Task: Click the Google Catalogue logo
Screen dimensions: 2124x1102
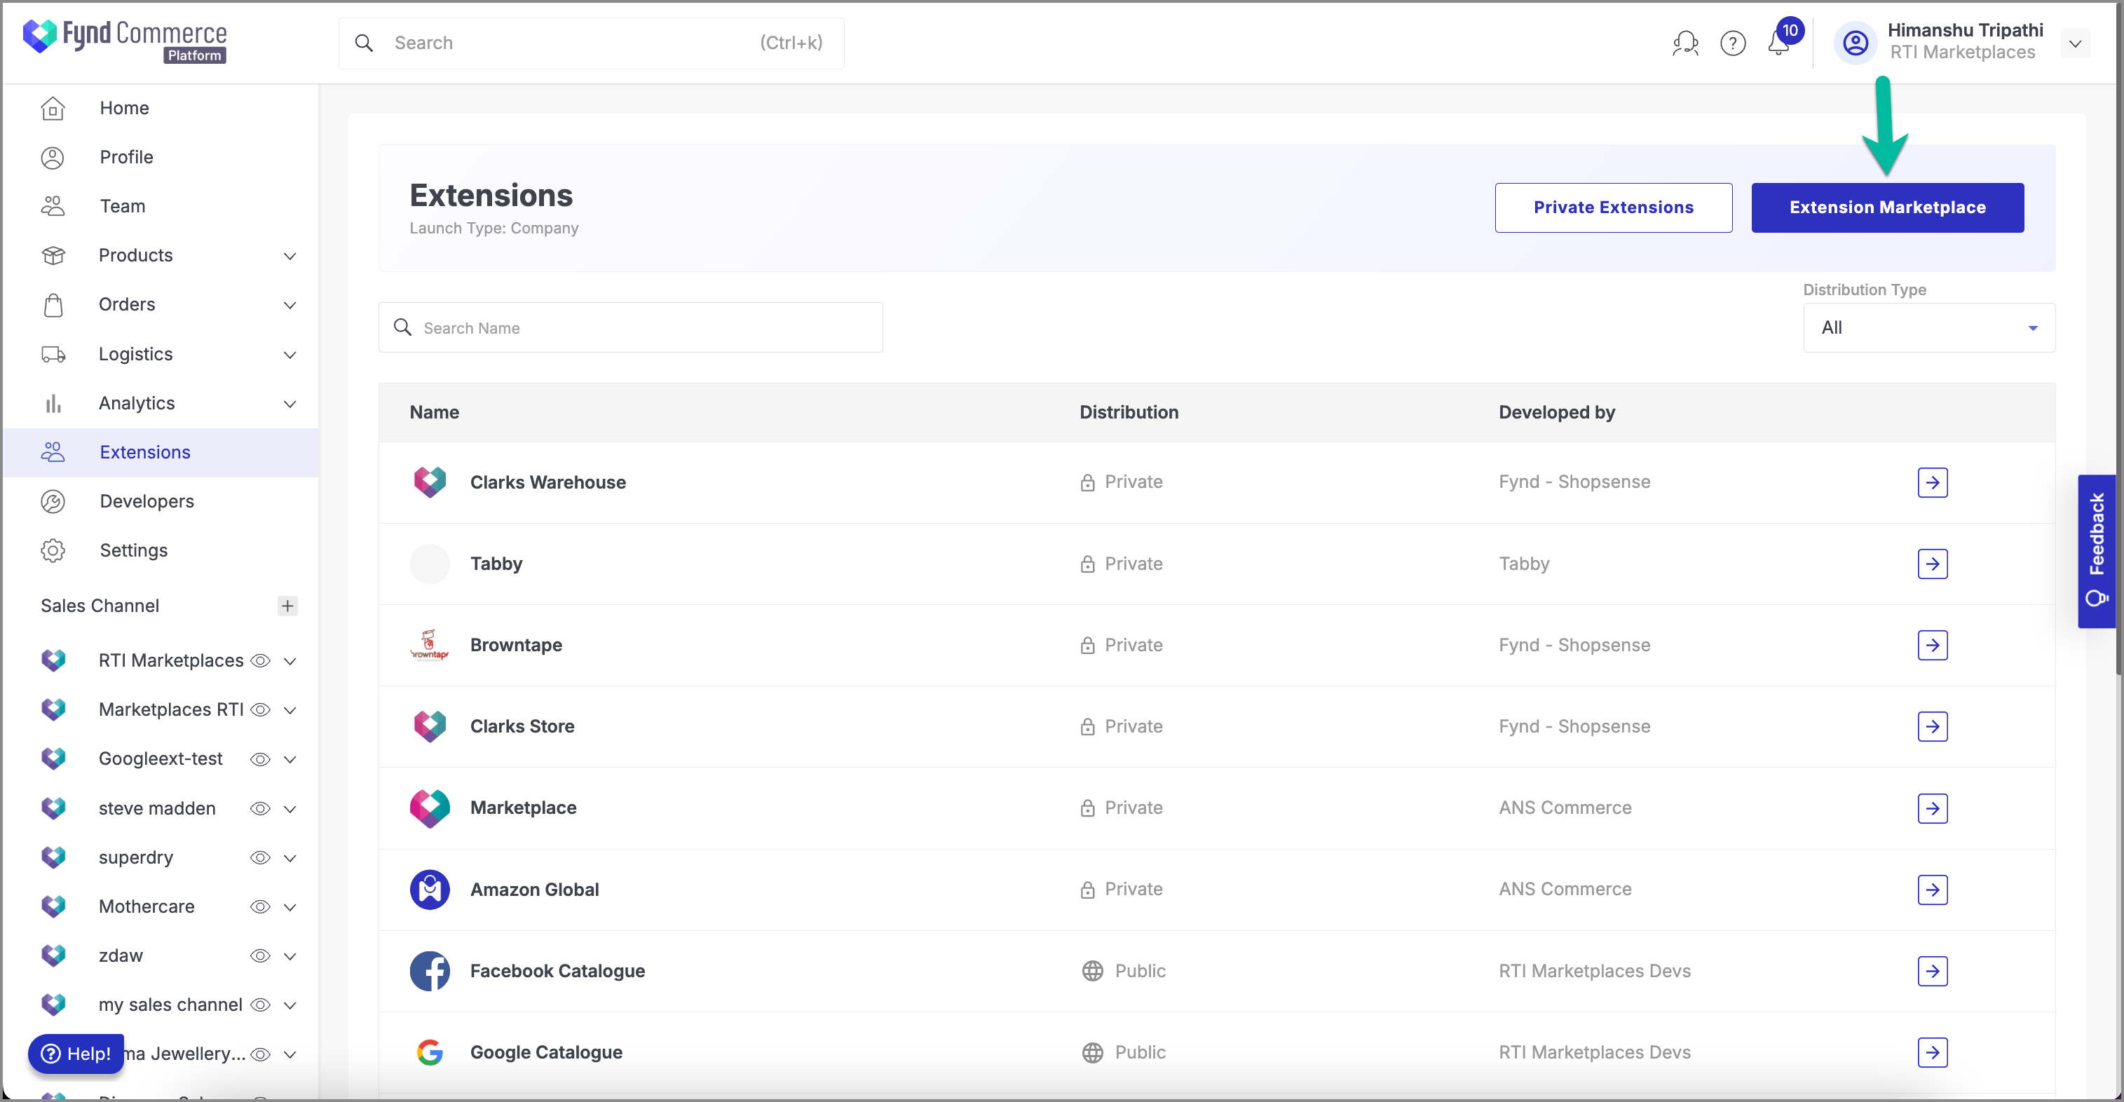Action: [x=430, y=1052]
